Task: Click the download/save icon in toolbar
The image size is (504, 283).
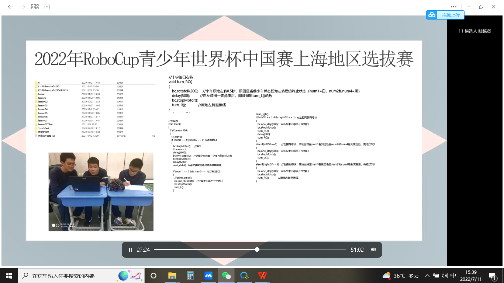Action: tap(47, 7)
